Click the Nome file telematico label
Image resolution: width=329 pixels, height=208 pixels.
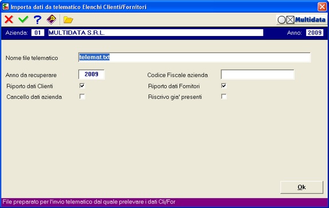(x=32, y=58)
